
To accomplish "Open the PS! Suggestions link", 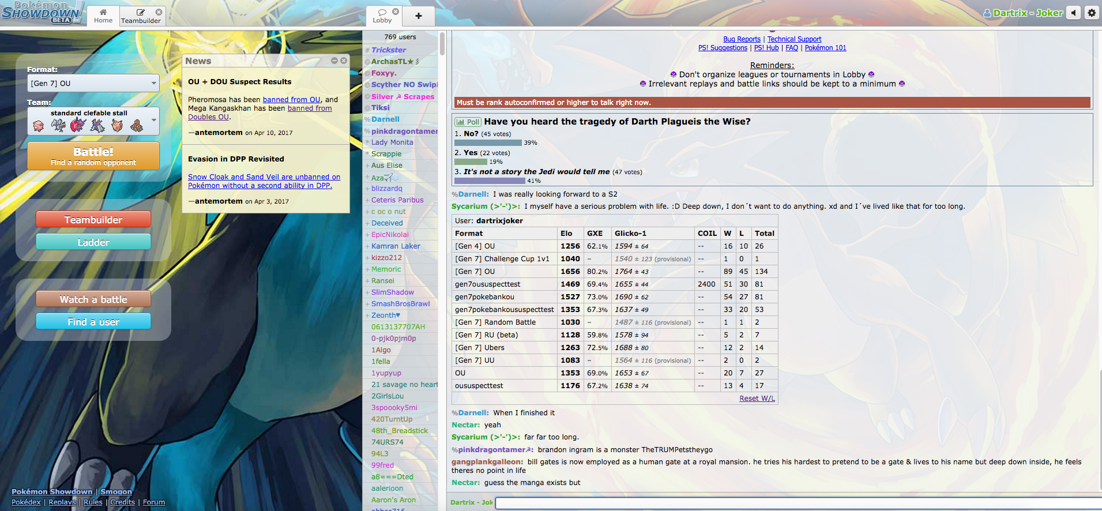I will pos(723,48).
